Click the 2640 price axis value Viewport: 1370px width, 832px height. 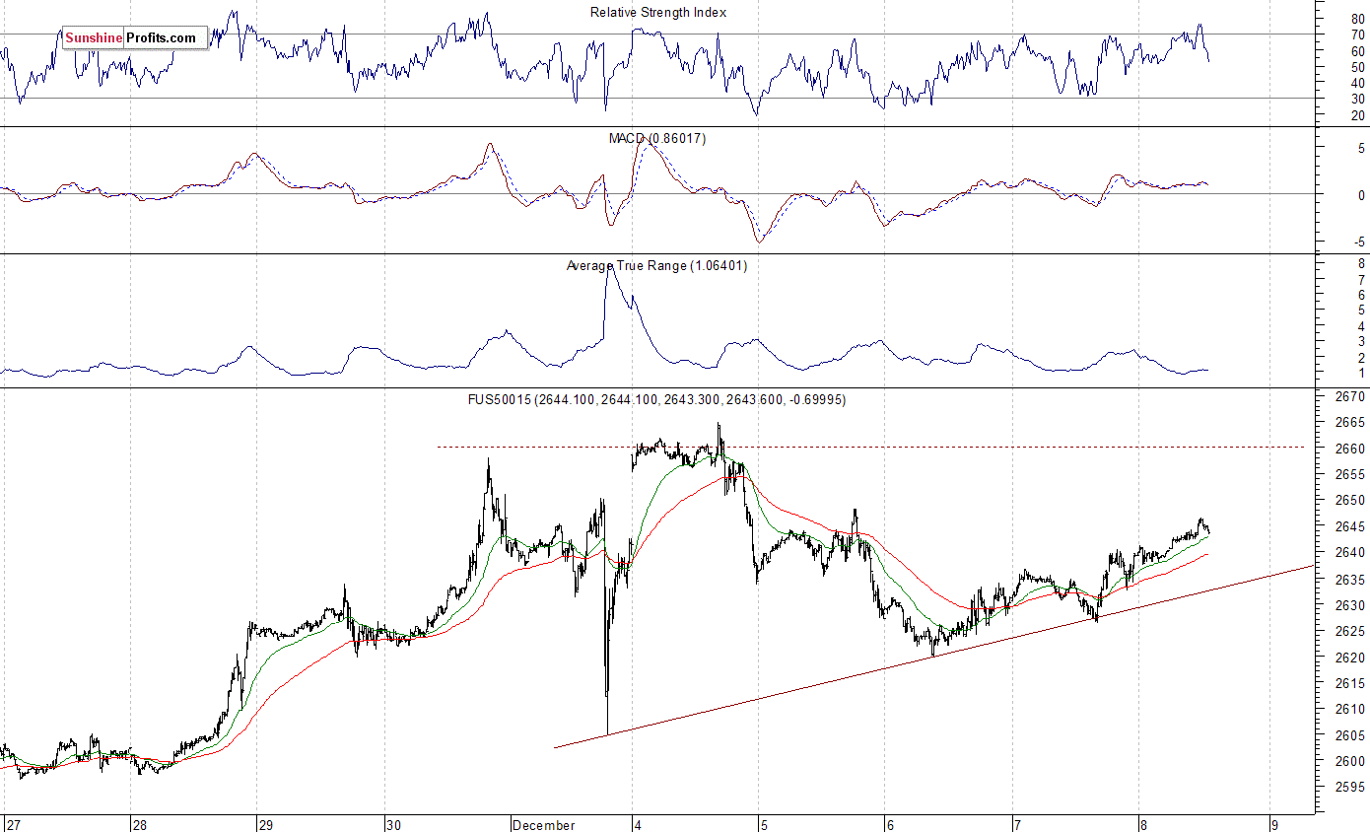[1350, 553]
